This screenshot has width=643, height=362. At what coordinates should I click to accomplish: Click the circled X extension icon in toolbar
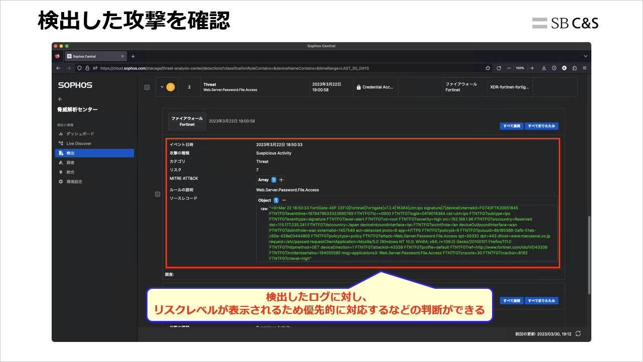[564, 68]
